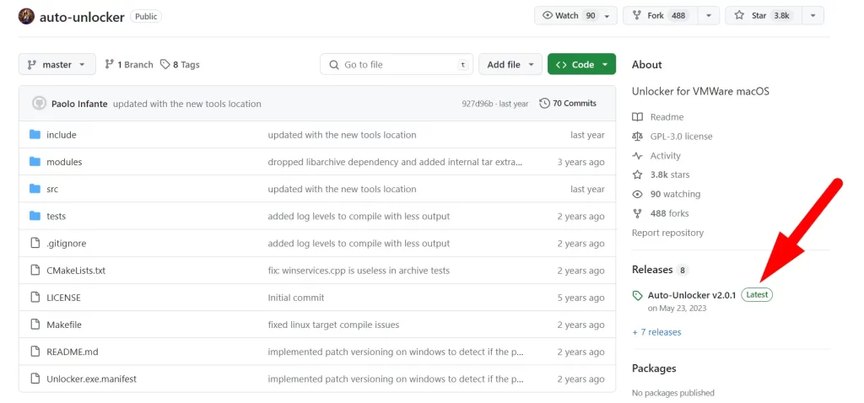Open the Star lists dropdown arrow

point(813,16)
